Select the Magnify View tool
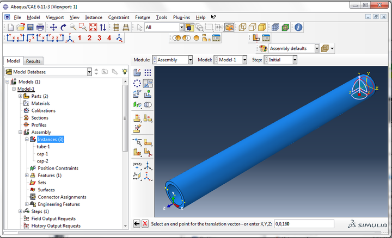 coord(73,27)
